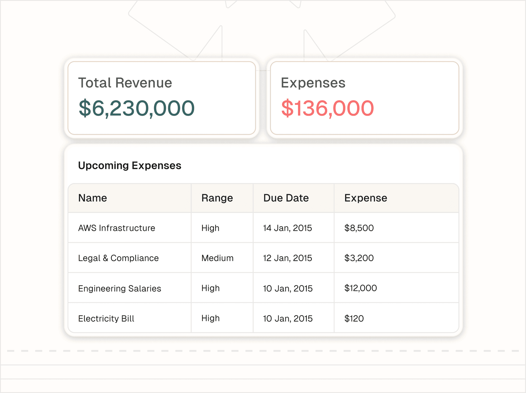Click the $8,500 expense cell

359,228
